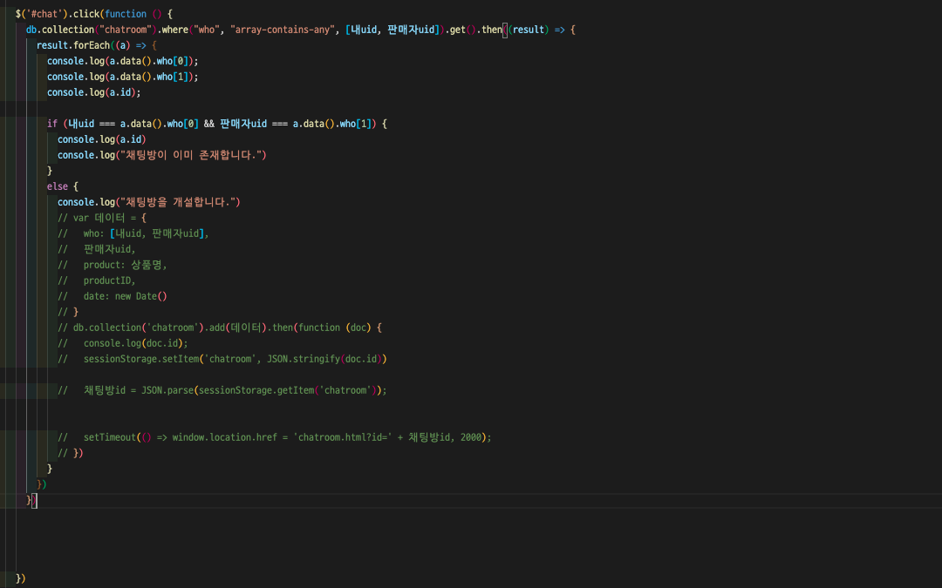Click the "array-contains-any" string in the query
The image size is (942, 588).
[283, 30]
